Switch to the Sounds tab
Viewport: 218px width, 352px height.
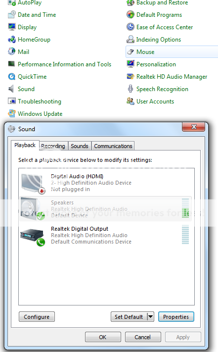(x=80, y=146)
